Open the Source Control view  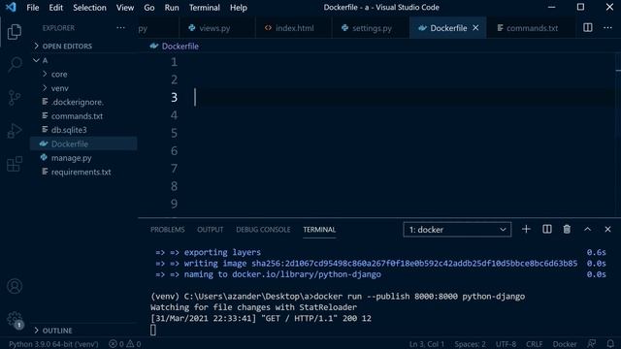coord(15,98)
